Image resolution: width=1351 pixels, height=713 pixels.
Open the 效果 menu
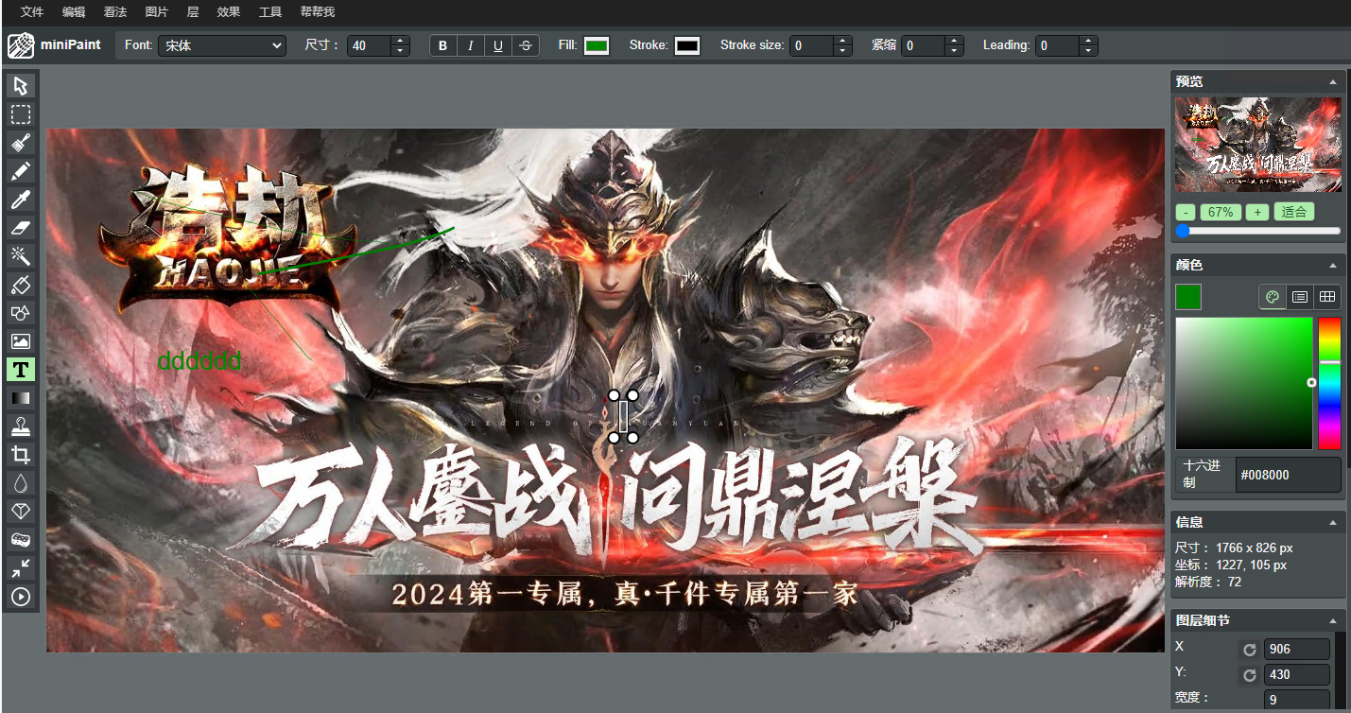[228, 12]
